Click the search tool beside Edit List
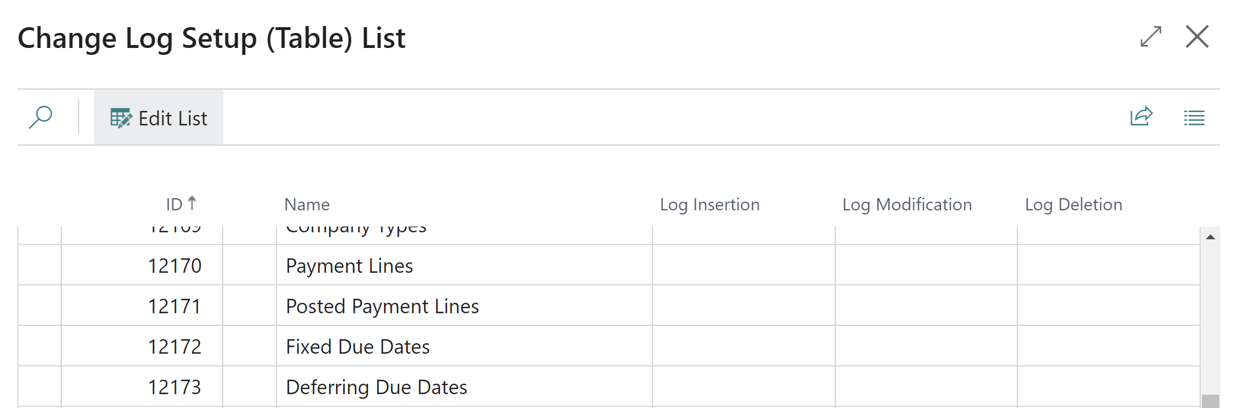 tap(40, 117)
